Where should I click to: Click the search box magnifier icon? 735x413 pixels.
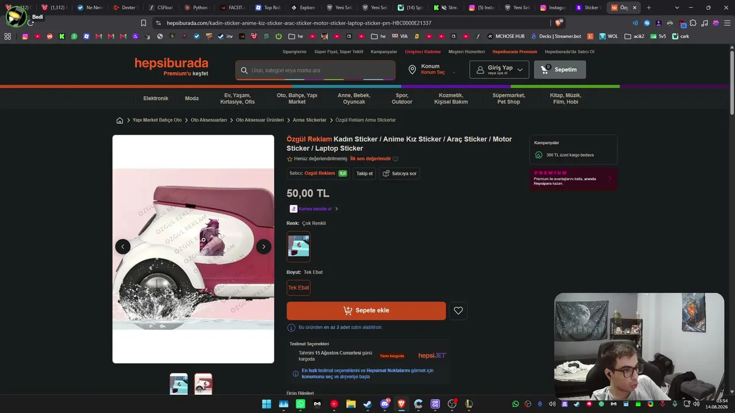click(244, 71)
